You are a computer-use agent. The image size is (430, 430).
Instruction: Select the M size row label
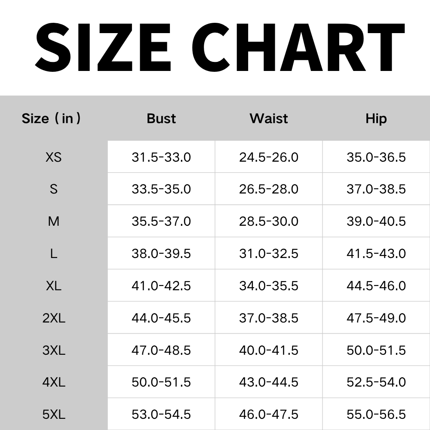coord(53,221)
